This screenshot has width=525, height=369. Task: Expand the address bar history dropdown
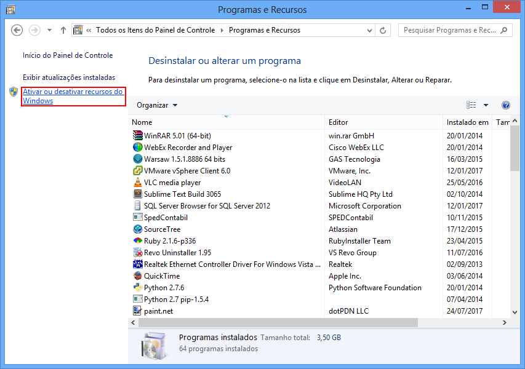click(x=369, y=31)
